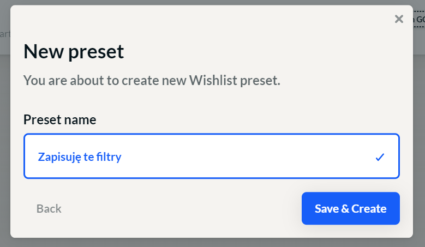This screenshot has width=425, height=247.
Task: Go back using the Back button
Action: [49, 208]
